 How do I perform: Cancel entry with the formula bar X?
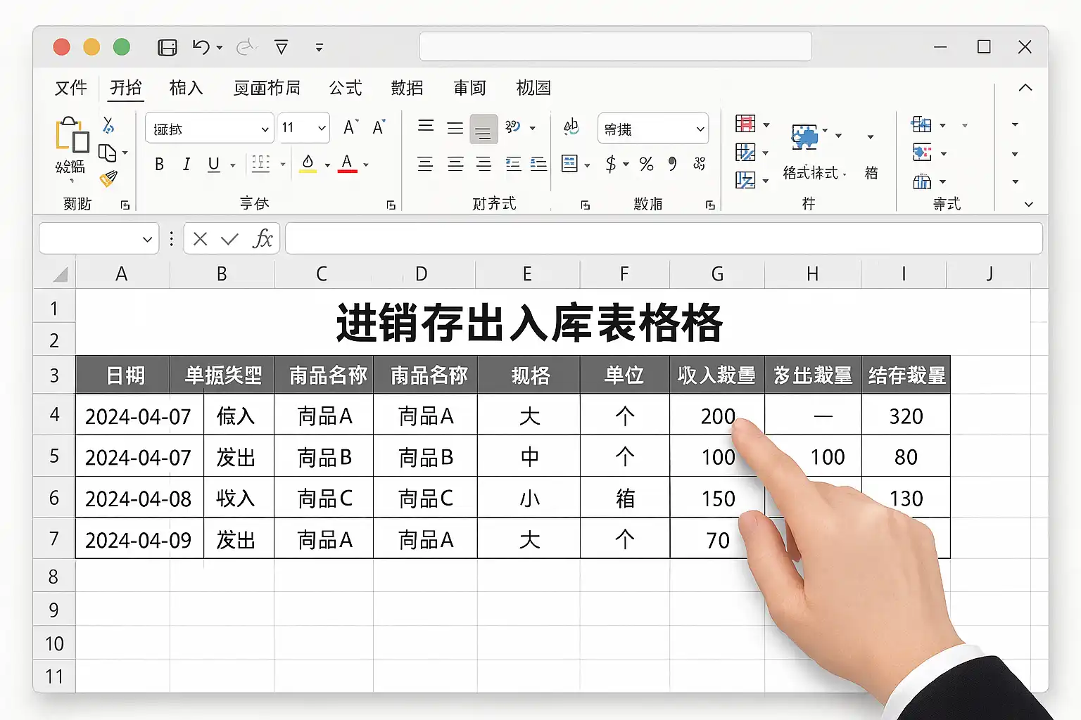coord(201,239)
